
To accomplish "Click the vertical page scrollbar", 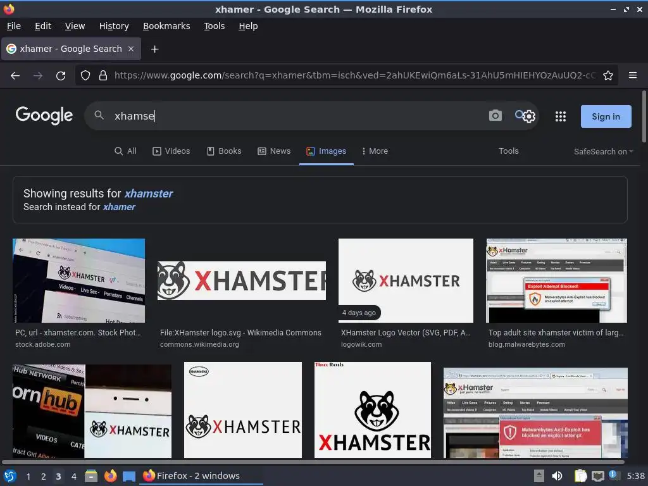I will click(x=644, y=116).
